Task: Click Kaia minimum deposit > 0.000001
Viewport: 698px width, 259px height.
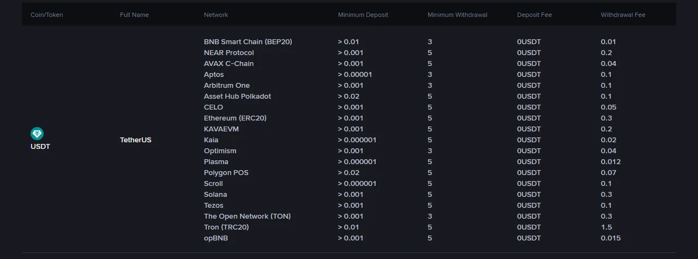Action: [x=357, y=140]
